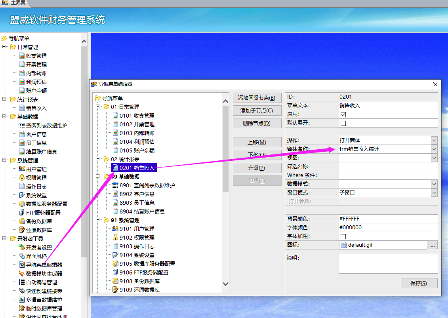
Task: Click the Where 条件 input field
Action: (388, 175)
